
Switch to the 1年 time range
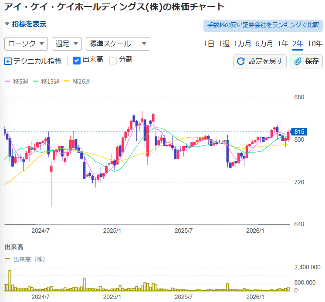click(x=283, y=44)
